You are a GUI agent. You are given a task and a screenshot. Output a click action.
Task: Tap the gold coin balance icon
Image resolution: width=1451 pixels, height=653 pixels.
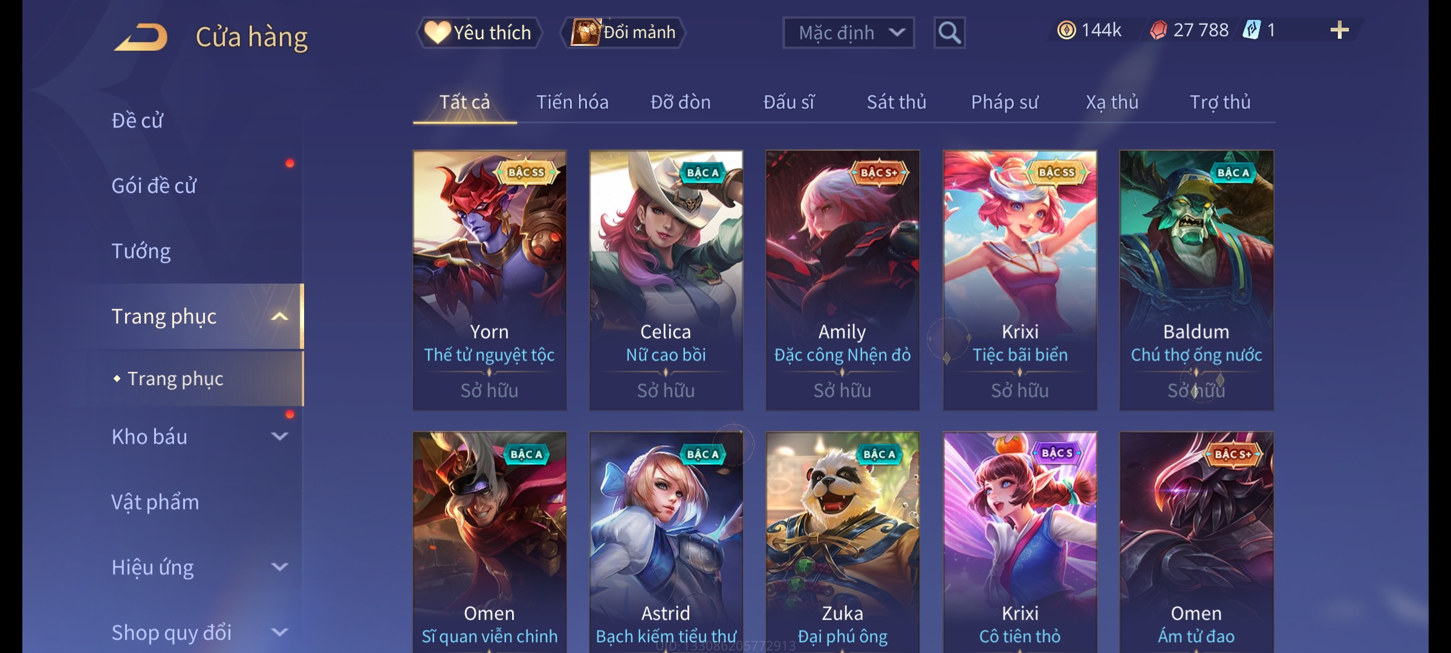click(1066, 30)
